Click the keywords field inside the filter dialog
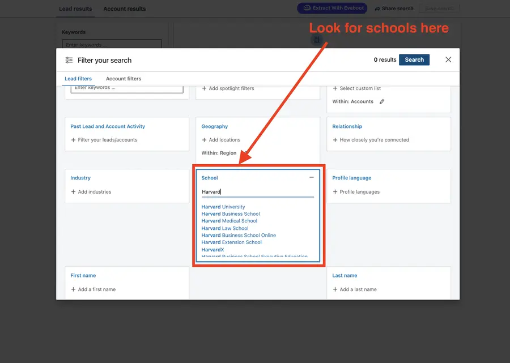Image resolution: width=510 pixels, height=363 pixels. tap(127, 88)
